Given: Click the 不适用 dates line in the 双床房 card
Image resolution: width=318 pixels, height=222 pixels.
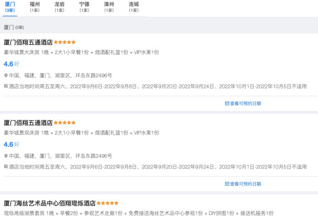Looking at the screenshot, I should (157, 167).
